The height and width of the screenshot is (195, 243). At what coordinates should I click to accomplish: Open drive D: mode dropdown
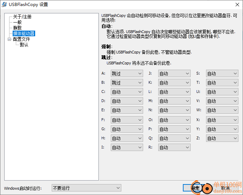[x=127, y=101]
